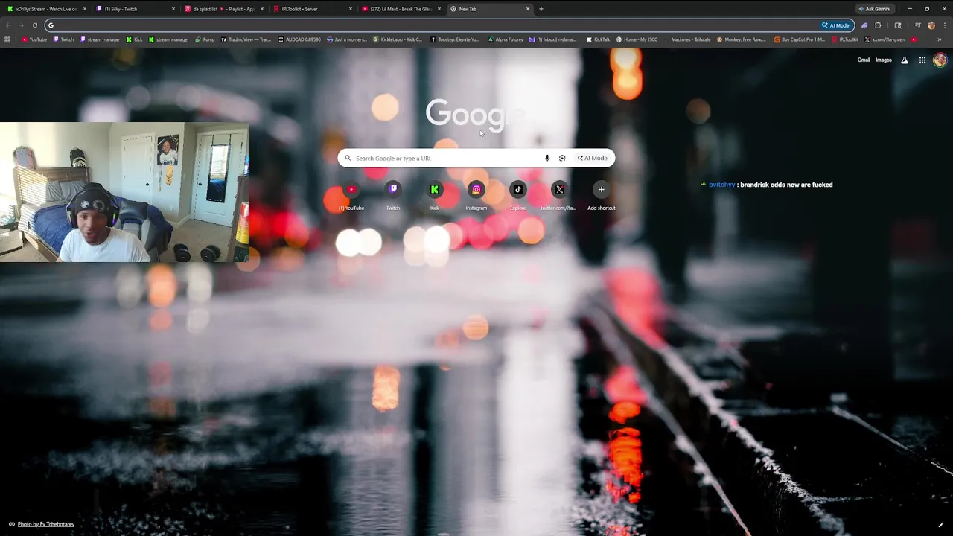Screen dimensions: 953x536
Task: Open the bookmarks apps grid icon
Action: pyautogui.click(x=7, y=39)
